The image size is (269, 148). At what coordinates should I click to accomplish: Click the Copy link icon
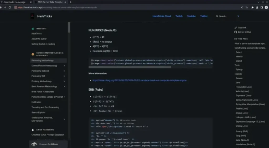[x=236, y=28]
